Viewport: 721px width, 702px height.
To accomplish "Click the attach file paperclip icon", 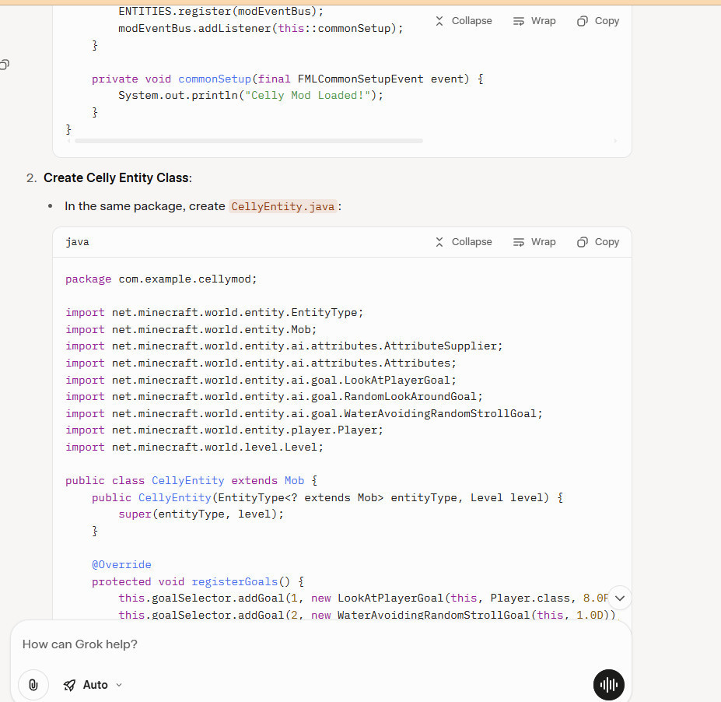I will 33,685.
